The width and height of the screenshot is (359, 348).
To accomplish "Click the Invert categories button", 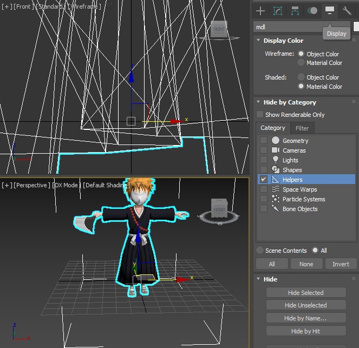I will (341, 264).
